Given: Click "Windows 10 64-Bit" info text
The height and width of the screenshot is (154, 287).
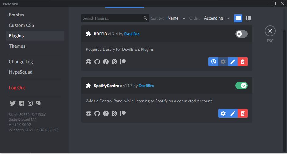Looking at the screenshot, I should click(x=34, y=130).
